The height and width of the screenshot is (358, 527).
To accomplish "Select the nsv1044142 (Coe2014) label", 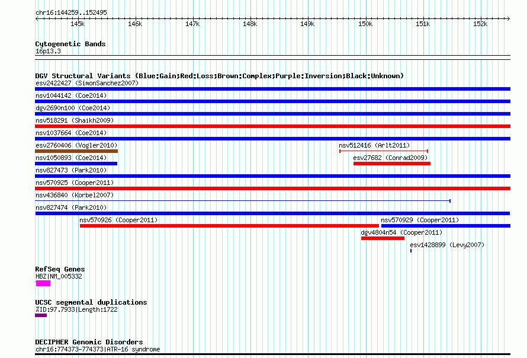I will click(71, 95).
